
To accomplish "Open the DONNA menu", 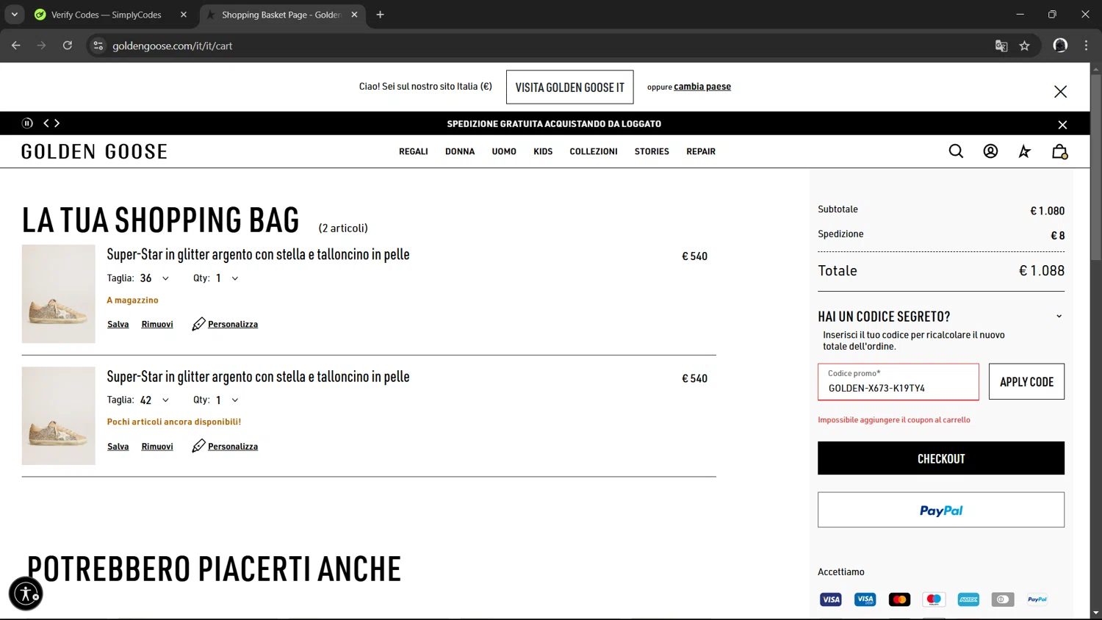I will 460,151.
